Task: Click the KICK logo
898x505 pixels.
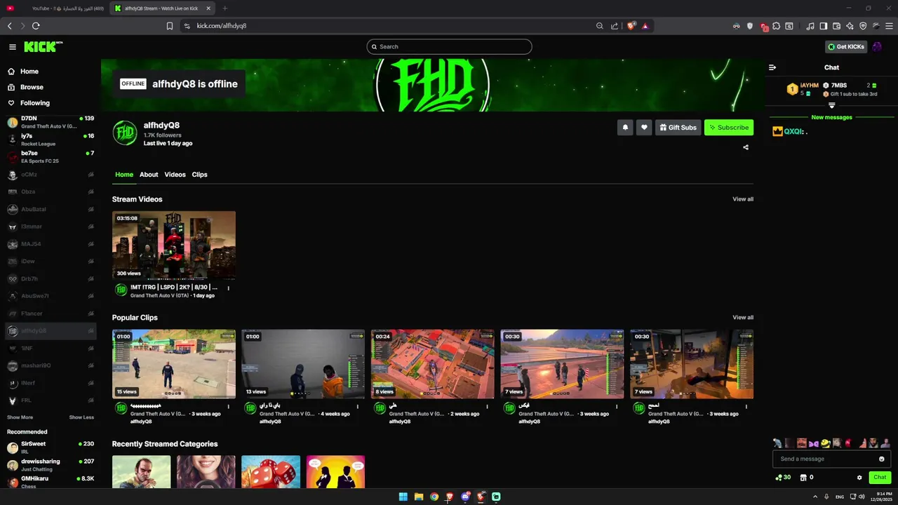Action: point(43,46)
